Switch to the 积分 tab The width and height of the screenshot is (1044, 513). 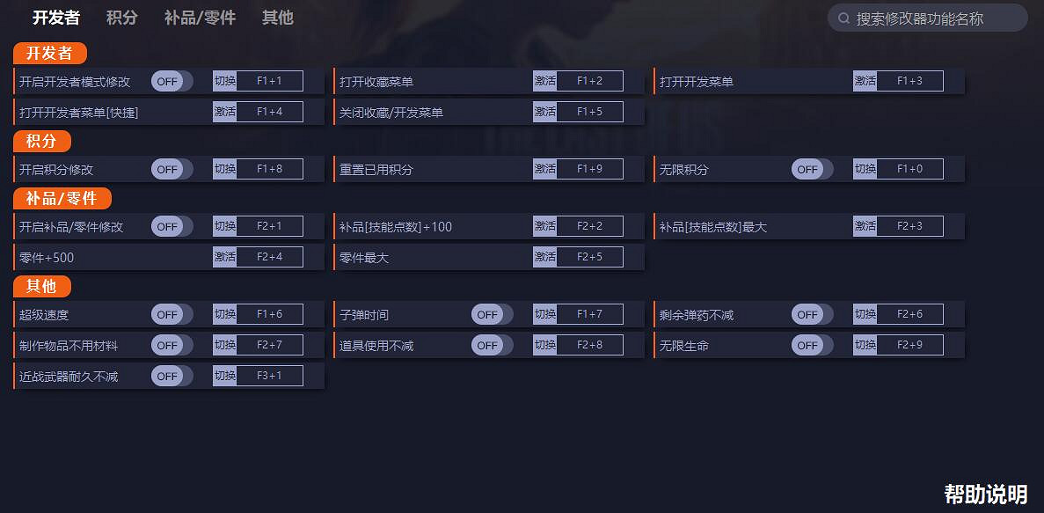pos(122,18)
